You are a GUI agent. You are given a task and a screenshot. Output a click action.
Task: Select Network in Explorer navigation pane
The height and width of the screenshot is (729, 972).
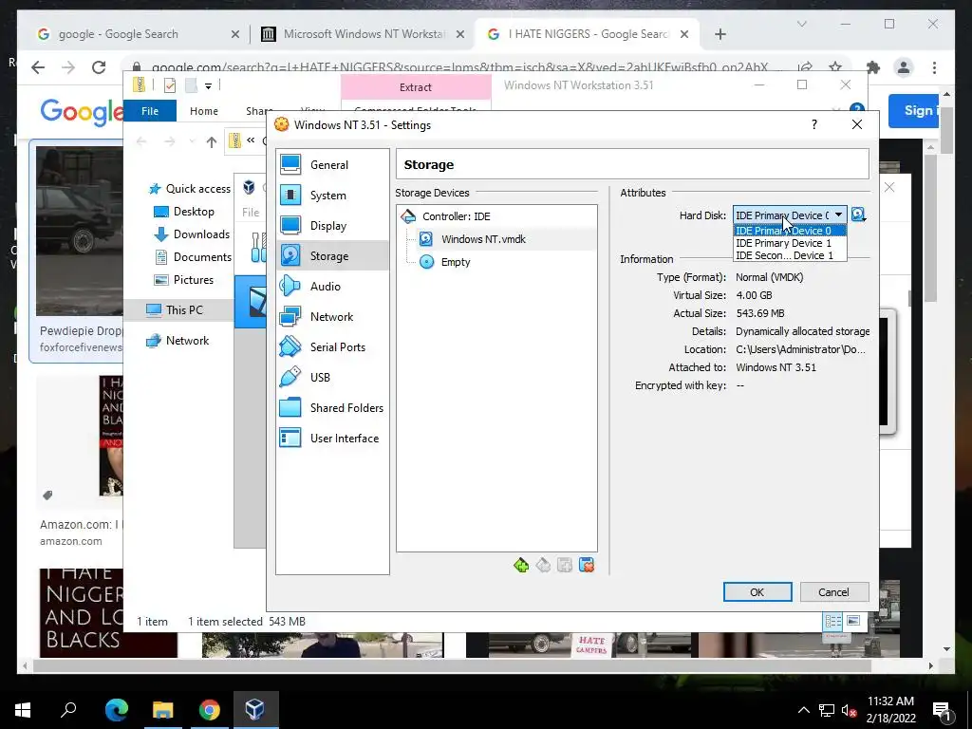[x=178, y=341]
